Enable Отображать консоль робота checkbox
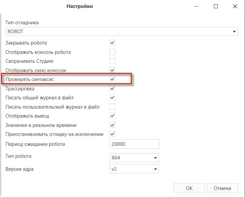This screenshot has height=197, width=245. pos(112,52)
